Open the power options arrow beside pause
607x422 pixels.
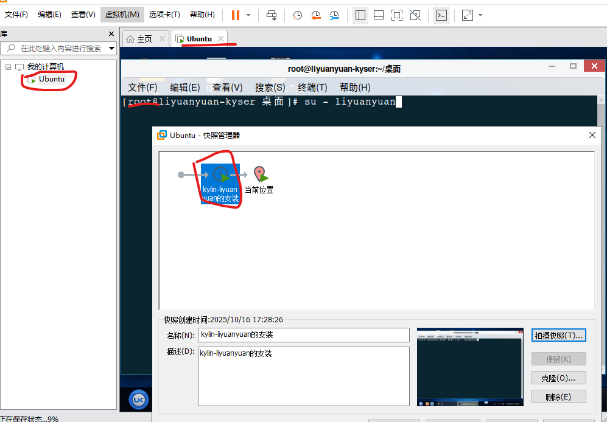(248, 15)
